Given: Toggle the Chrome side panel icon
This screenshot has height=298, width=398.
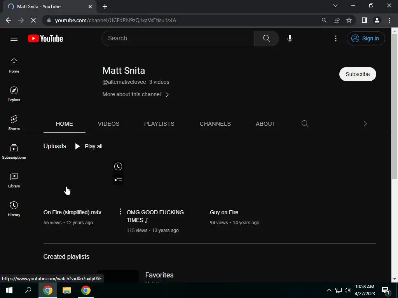Looking at the screenshot, I should [365, 20].
